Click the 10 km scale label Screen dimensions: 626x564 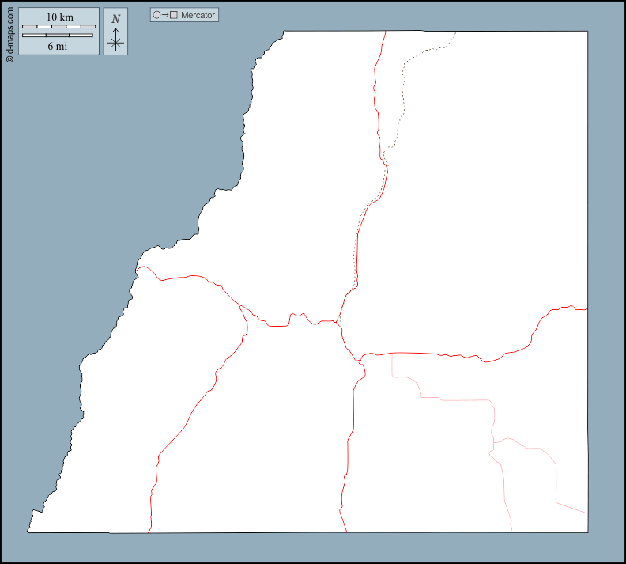59,17
